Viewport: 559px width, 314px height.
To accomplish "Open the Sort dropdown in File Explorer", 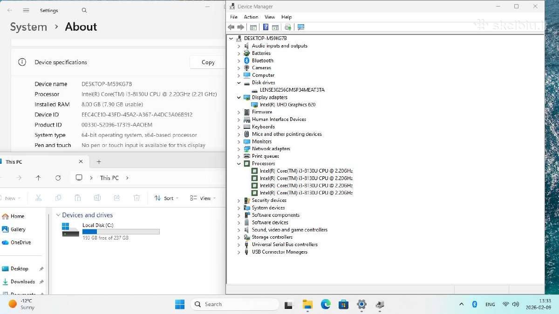I will point(167,198).
